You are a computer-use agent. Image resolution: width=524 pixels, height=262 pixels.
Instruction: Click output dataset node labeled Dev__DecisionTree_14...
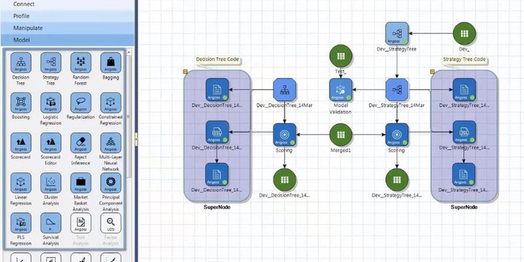(284, 179)
